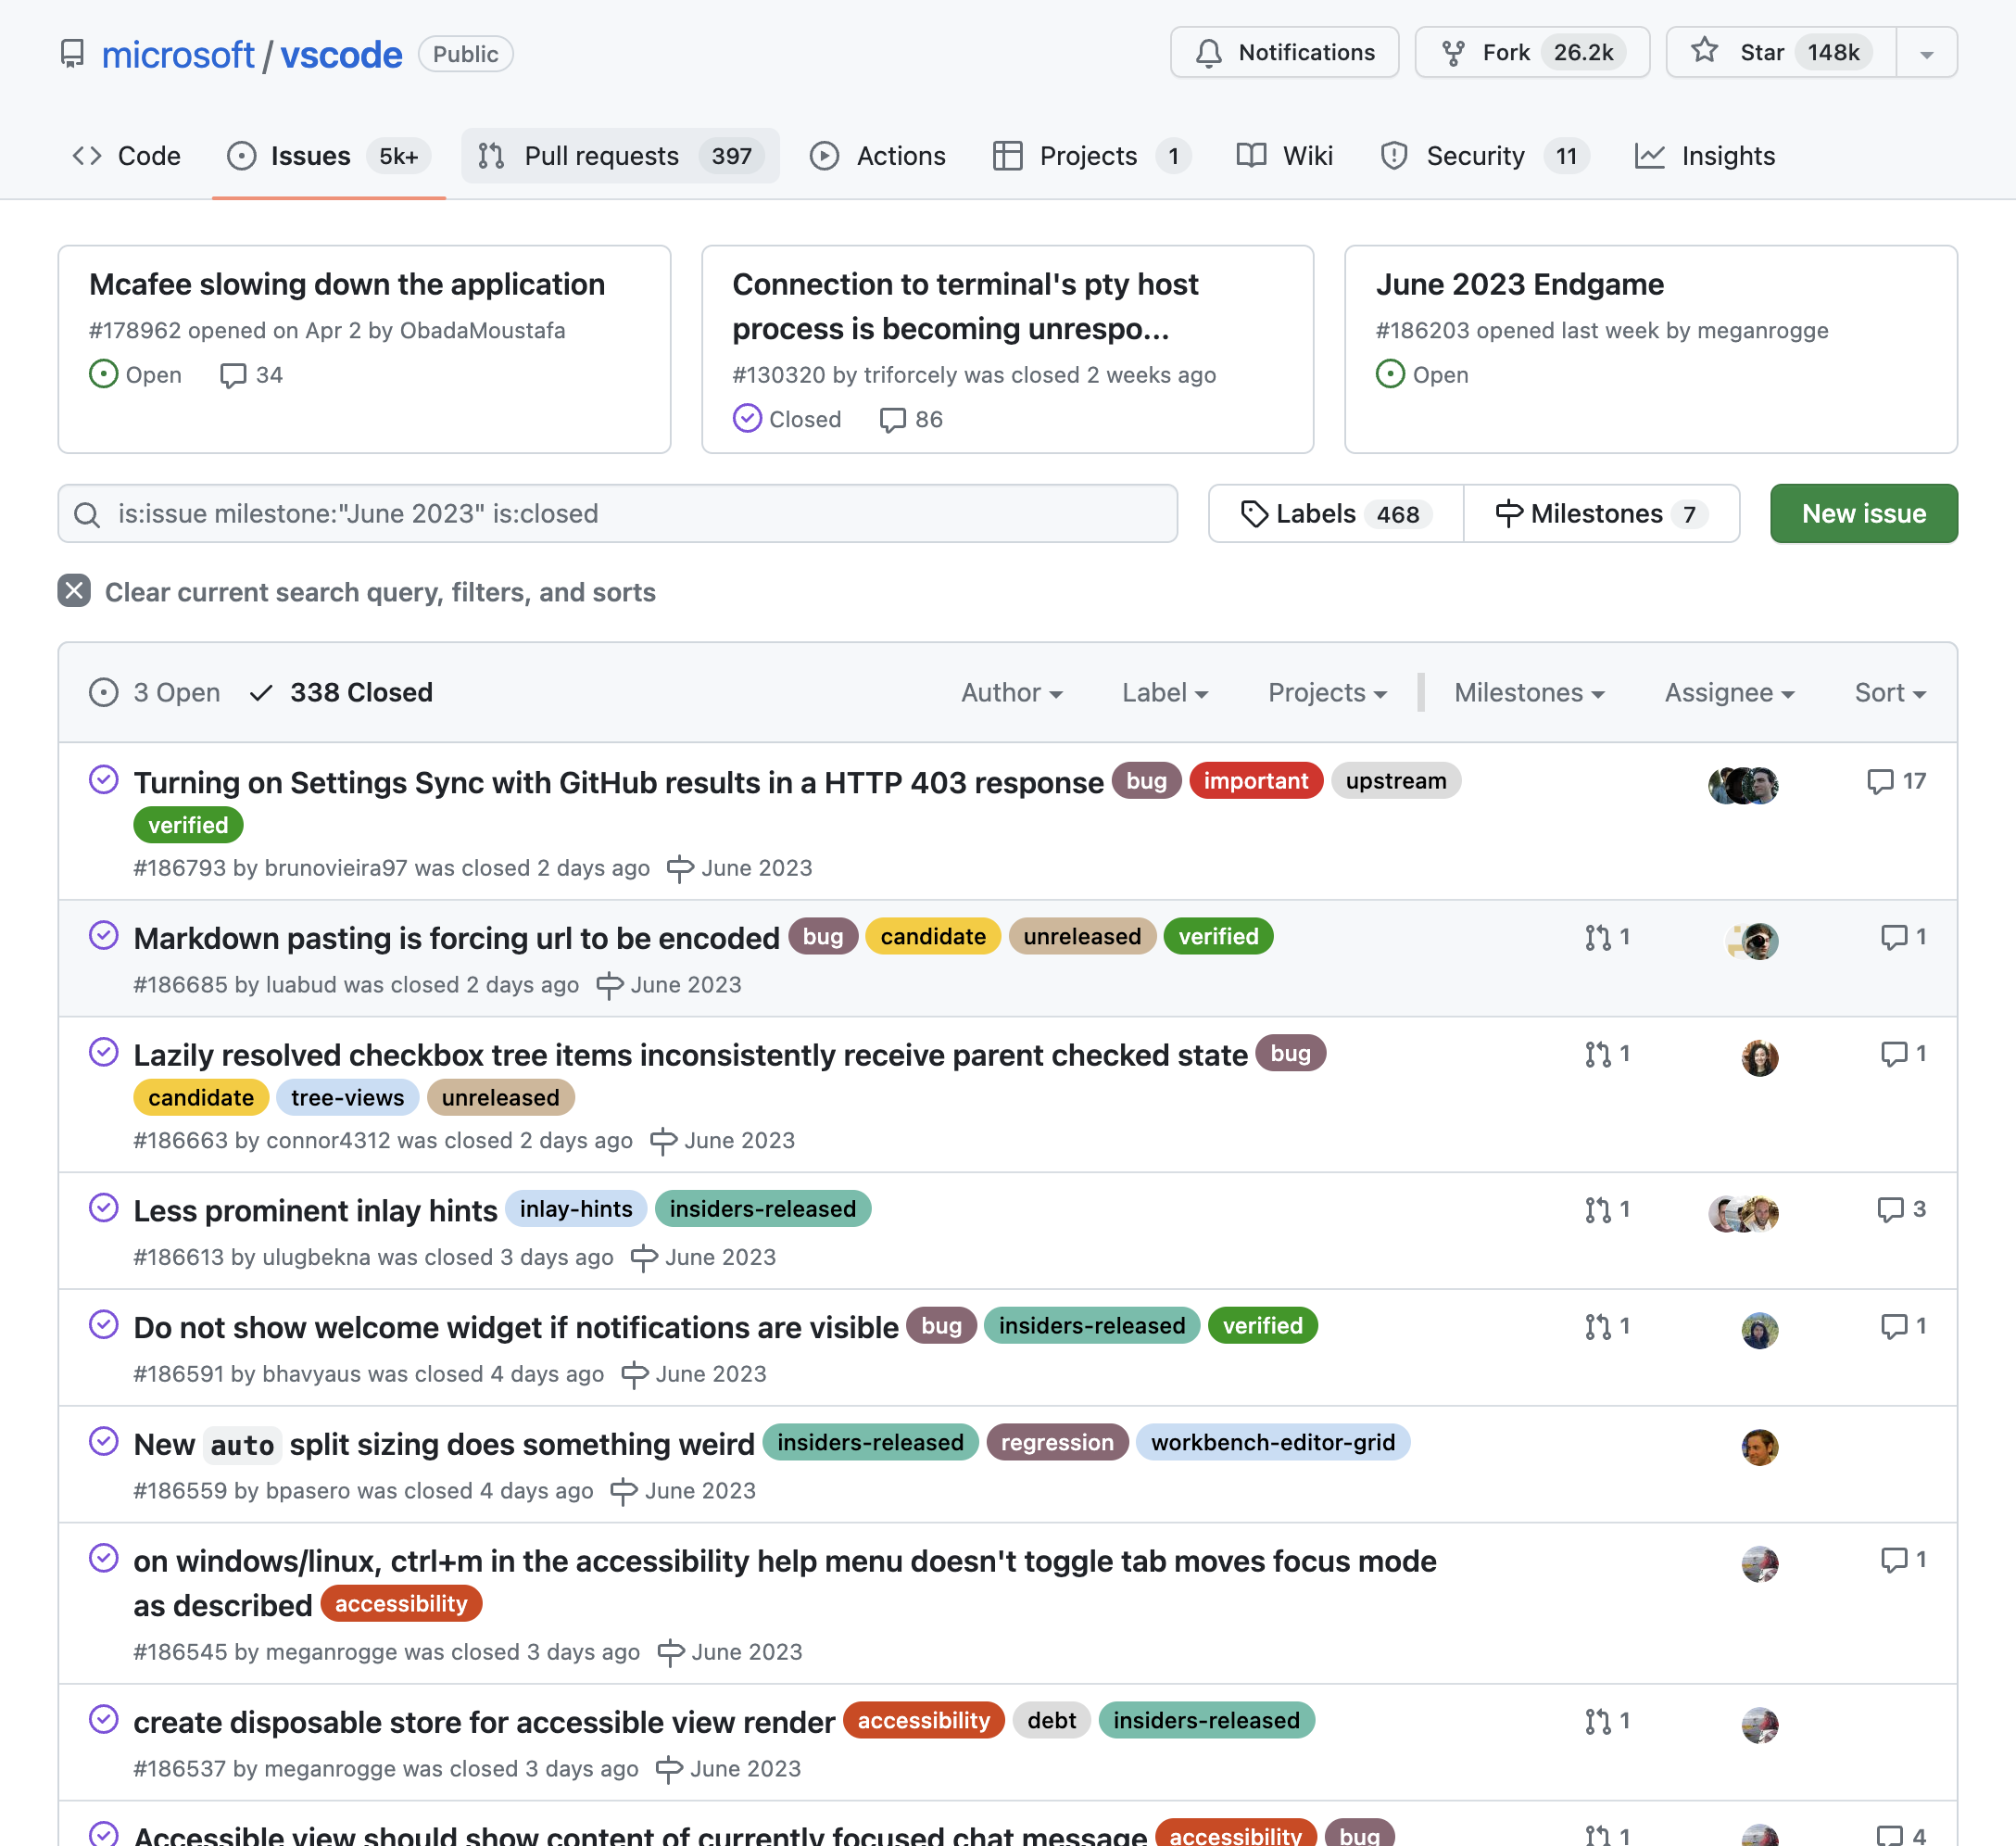Click the 'inlay-hints' label
Image resolution: width=2016 pixels, height=1846 pixels.
tap(576, 1209)
